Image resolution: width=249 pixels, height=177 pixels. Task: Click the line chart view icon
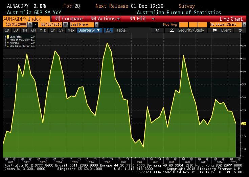[108, 30]
